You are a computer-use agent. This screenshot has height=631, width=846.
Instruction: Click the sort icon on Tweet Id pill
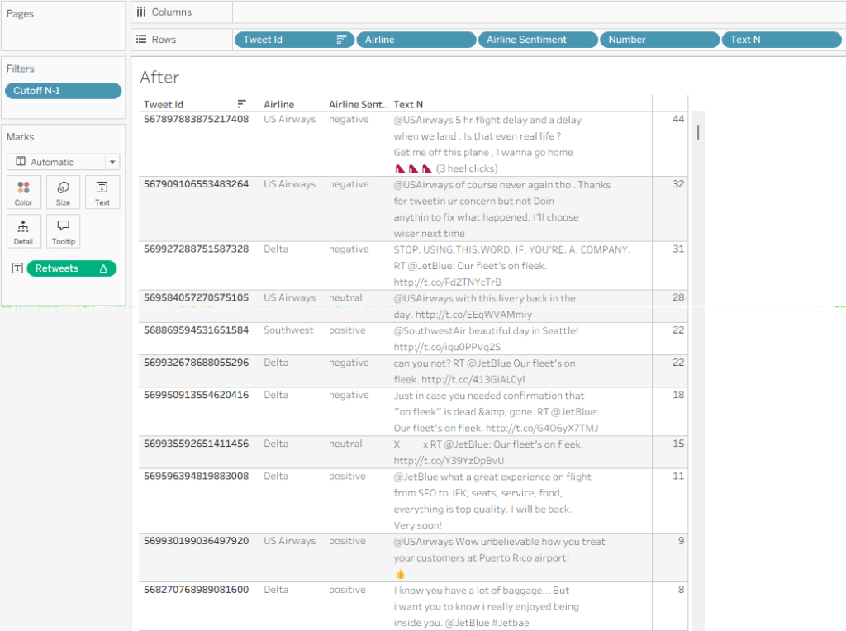[340, 40]
